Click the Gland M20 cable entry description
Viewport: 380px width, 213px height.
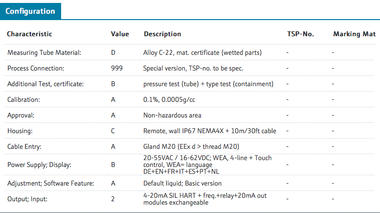191,146
